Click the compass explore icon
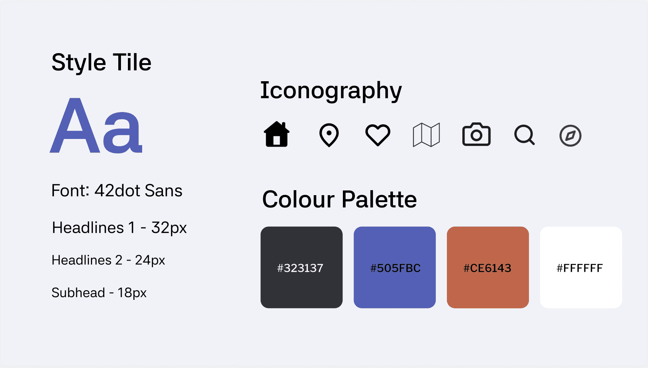The width and height of the screenshot is (648, 368). point(570,135)
